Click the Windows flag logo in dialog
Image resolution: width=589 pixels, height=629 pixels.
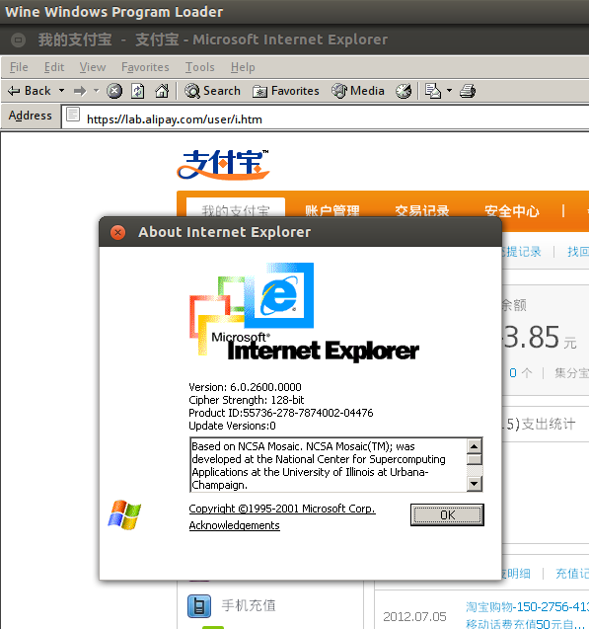tap(124, 514)
